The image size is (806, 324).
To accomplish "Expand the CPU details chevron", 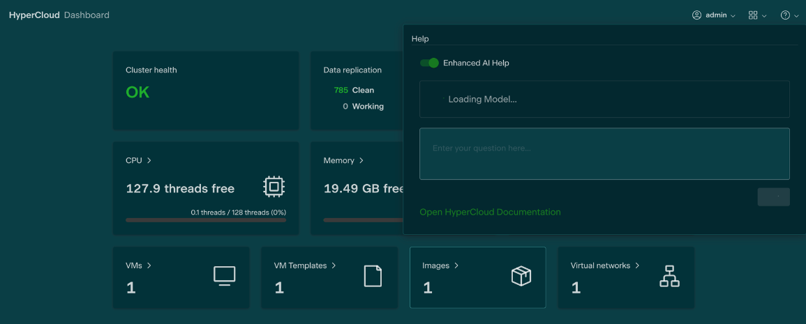I will click(149, 160).
